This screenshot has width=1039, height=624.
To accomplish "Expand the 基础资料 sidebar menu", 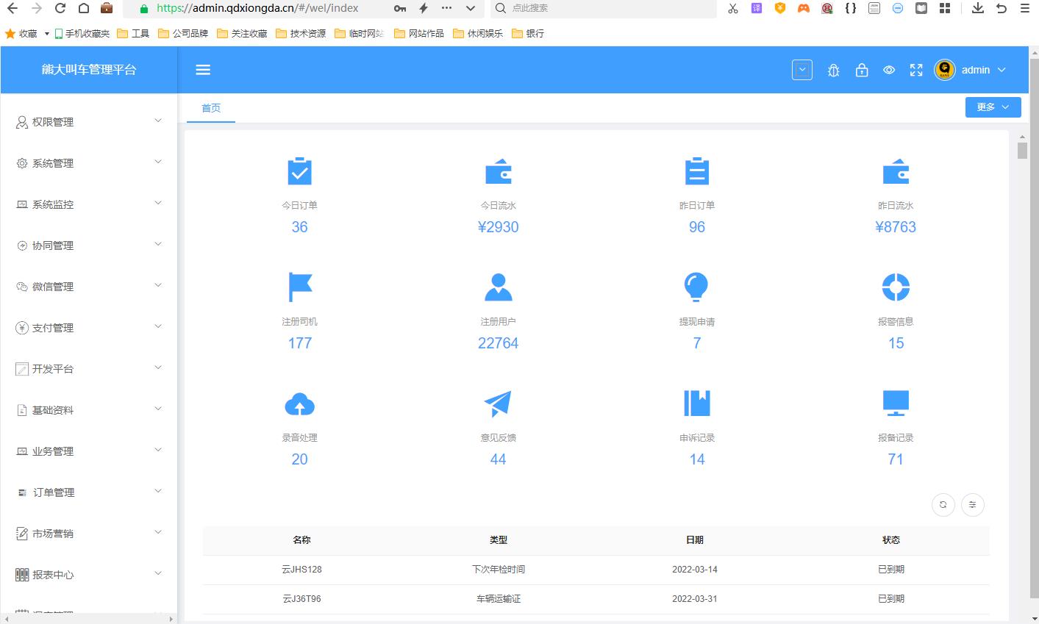I will [89, 410].
